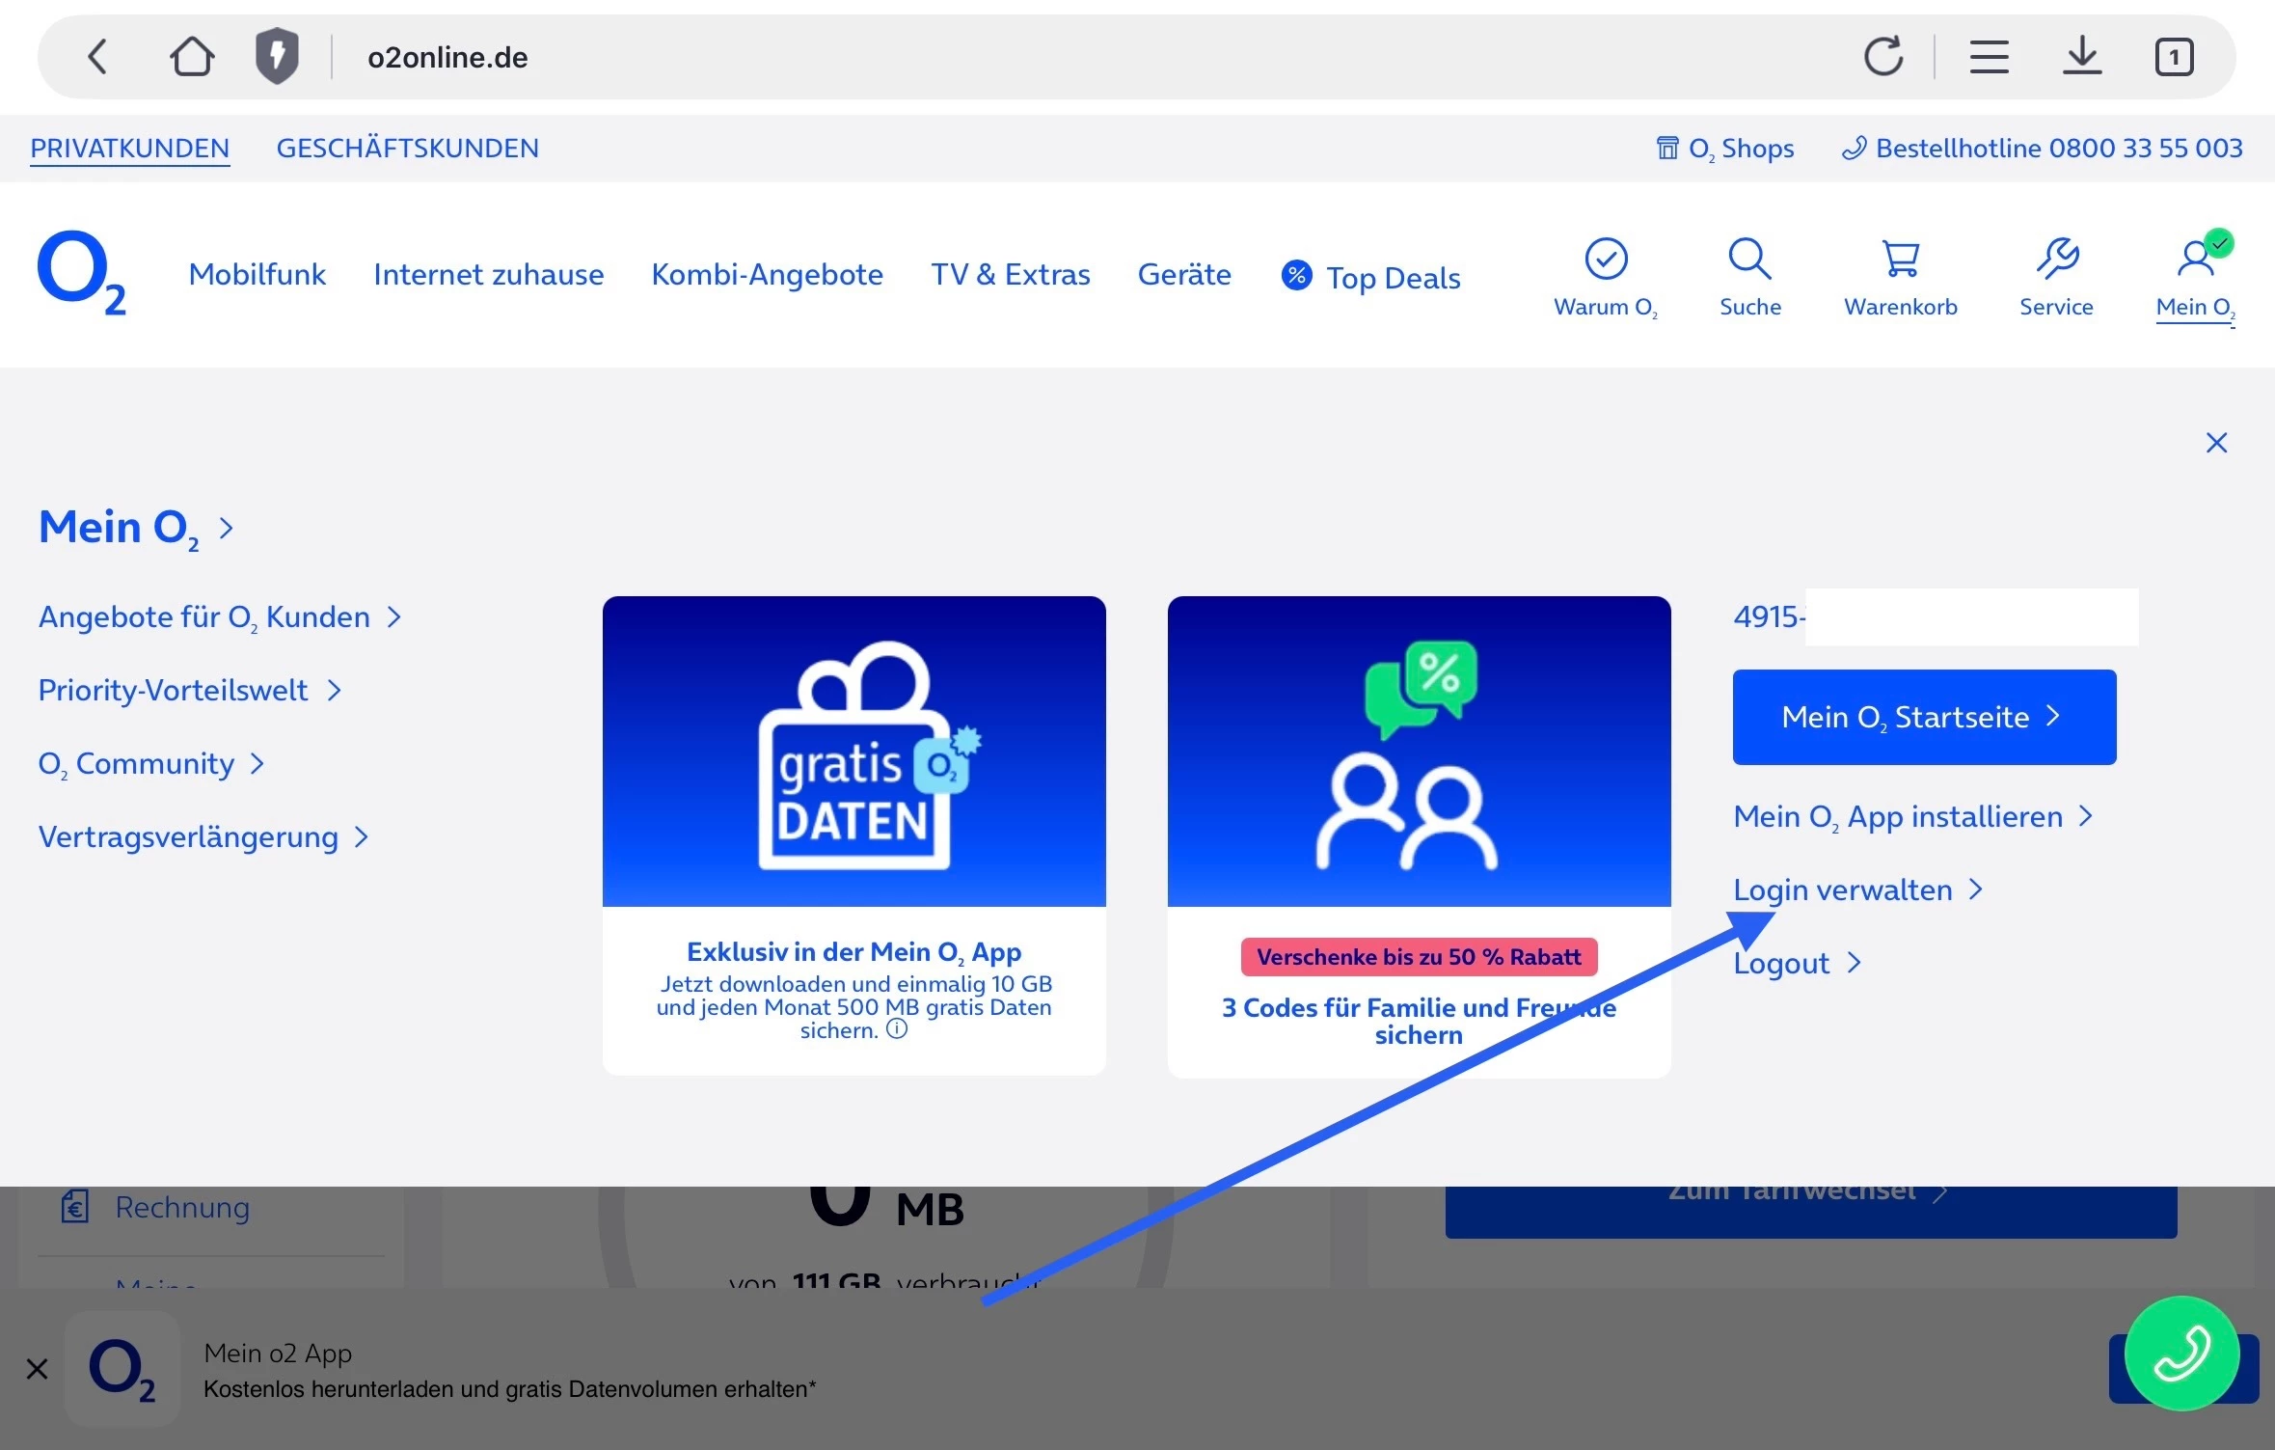
Task: Click the Warum O2 checkmark icon
Action: (1606, 260)
